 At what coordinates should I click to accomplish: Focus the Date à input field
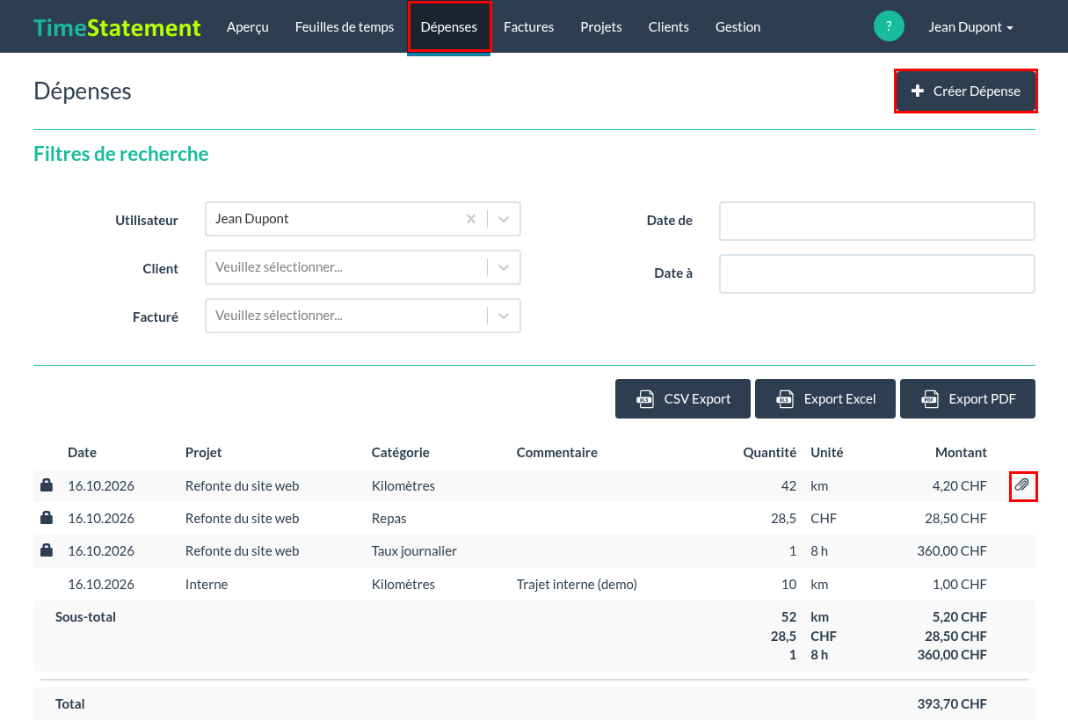(877, 273)
